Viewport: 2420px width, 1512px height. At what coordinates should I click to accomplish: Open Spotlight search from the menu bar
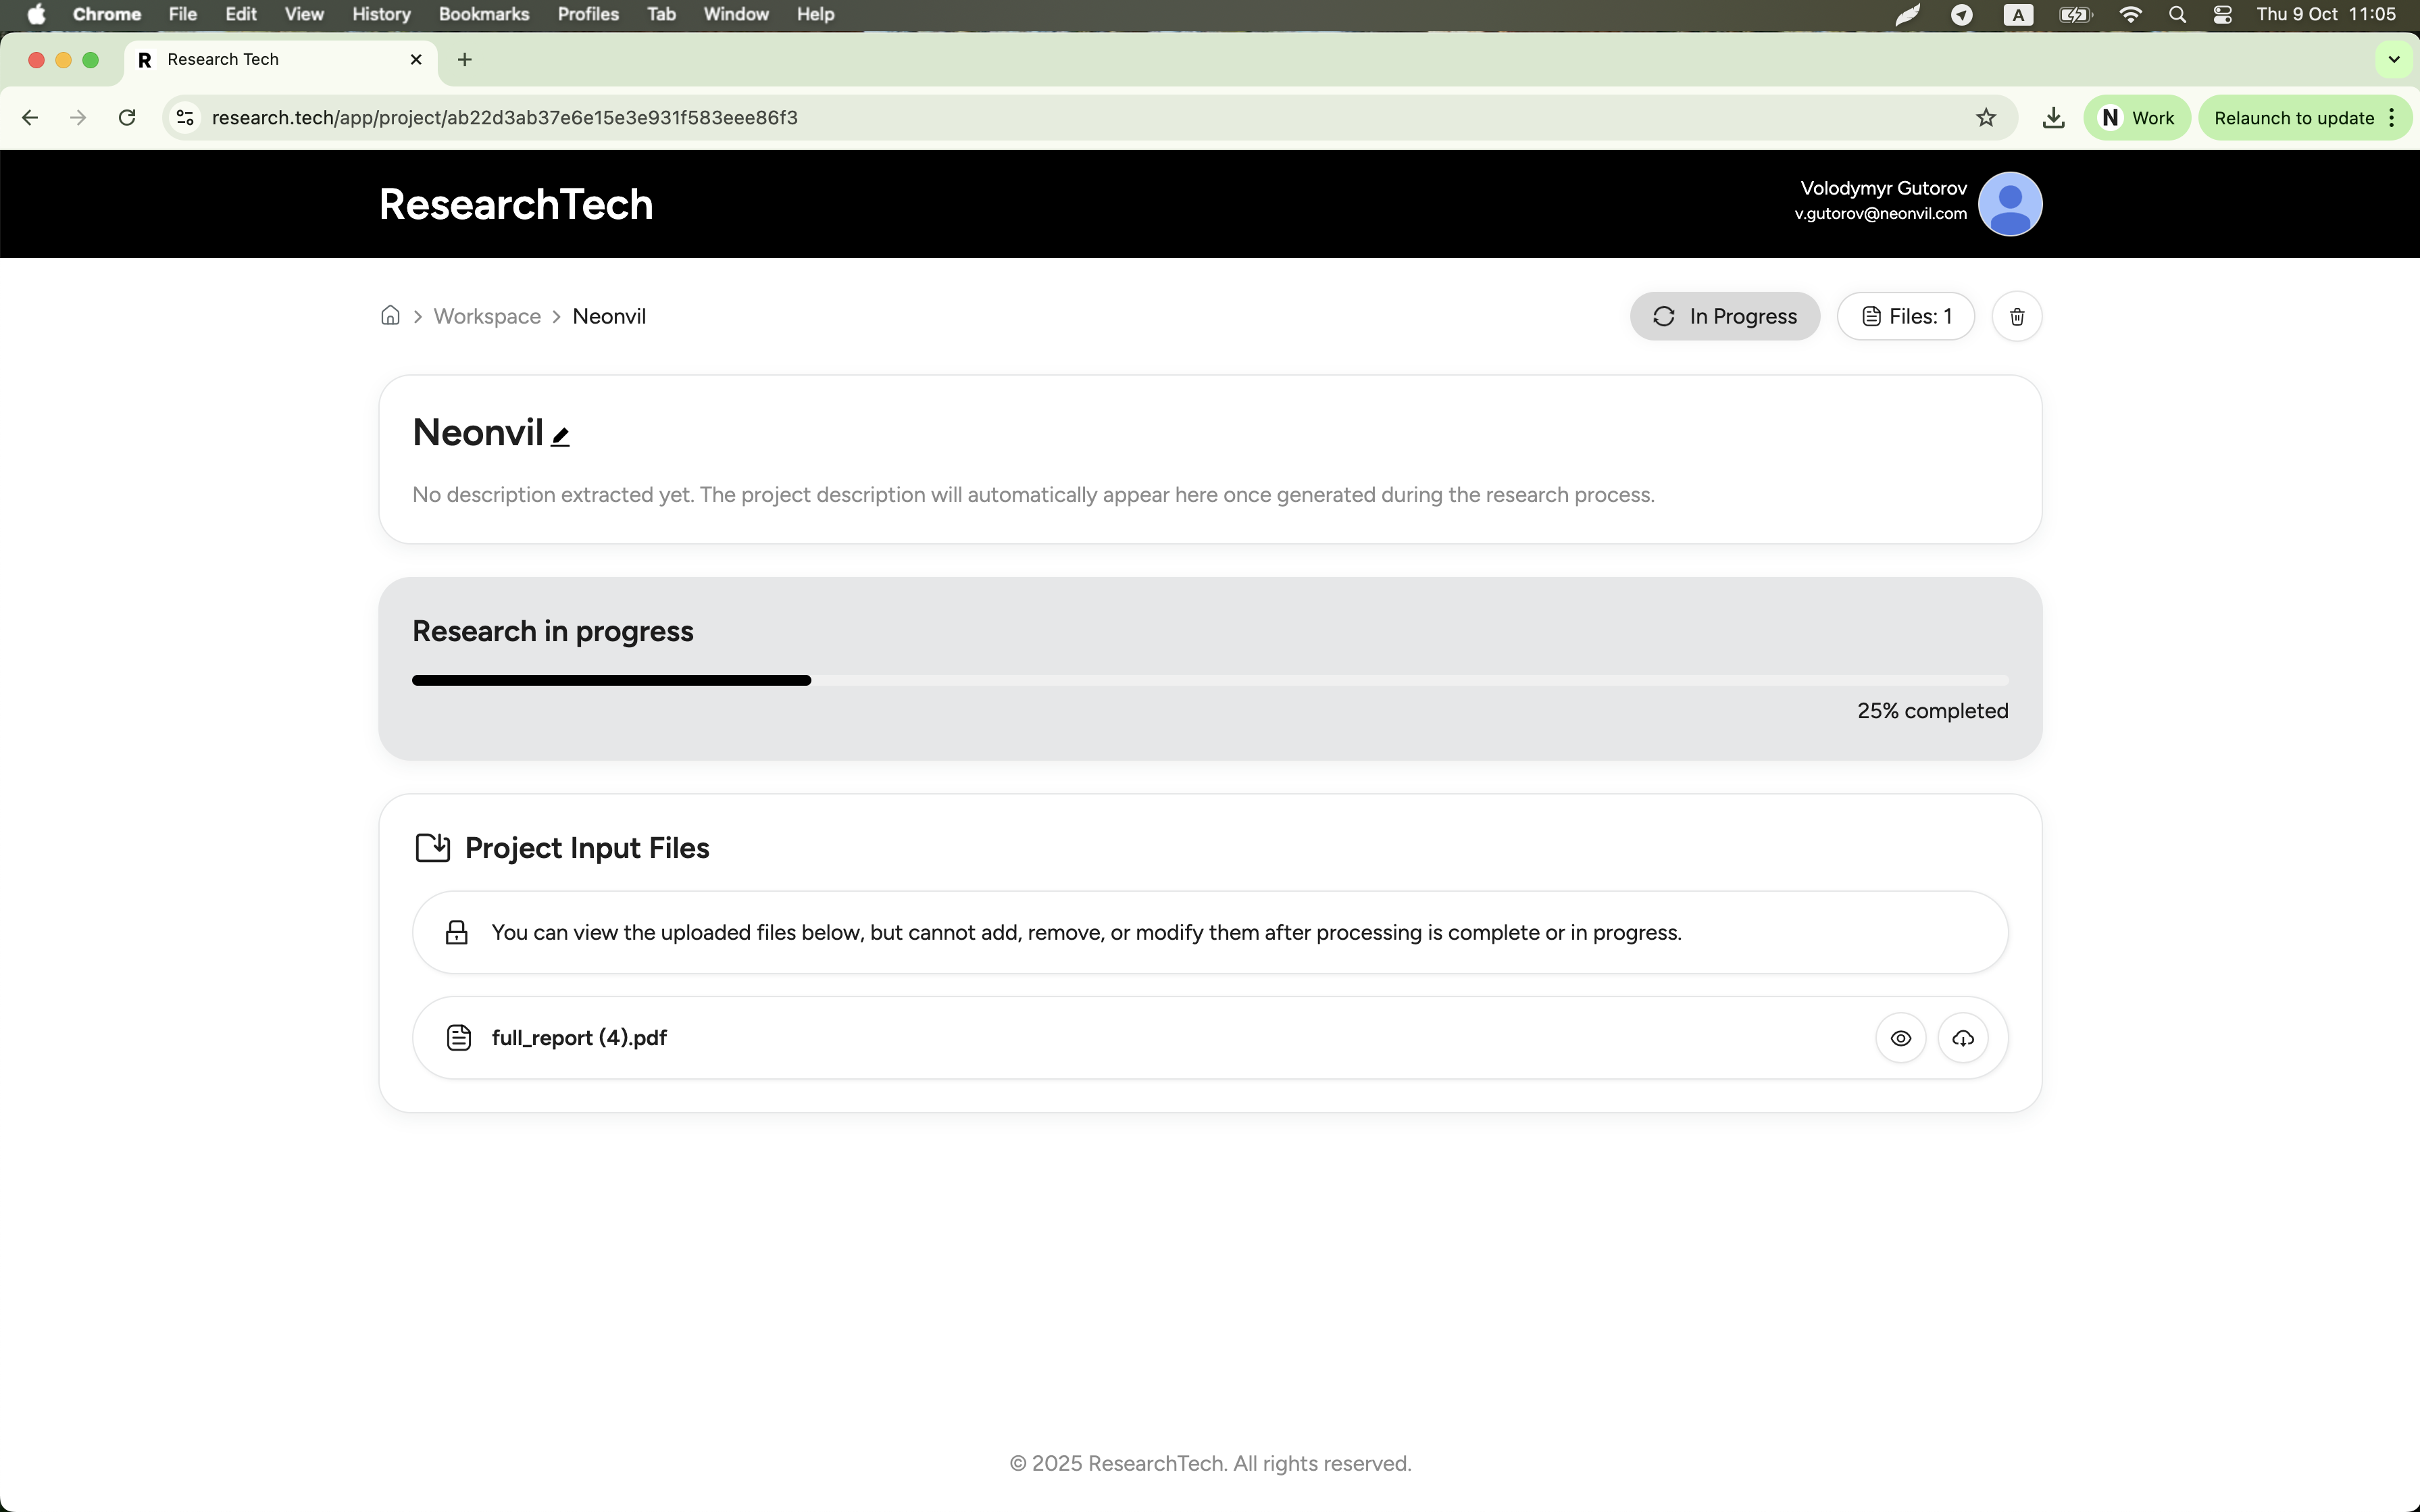coord(2178,14)
